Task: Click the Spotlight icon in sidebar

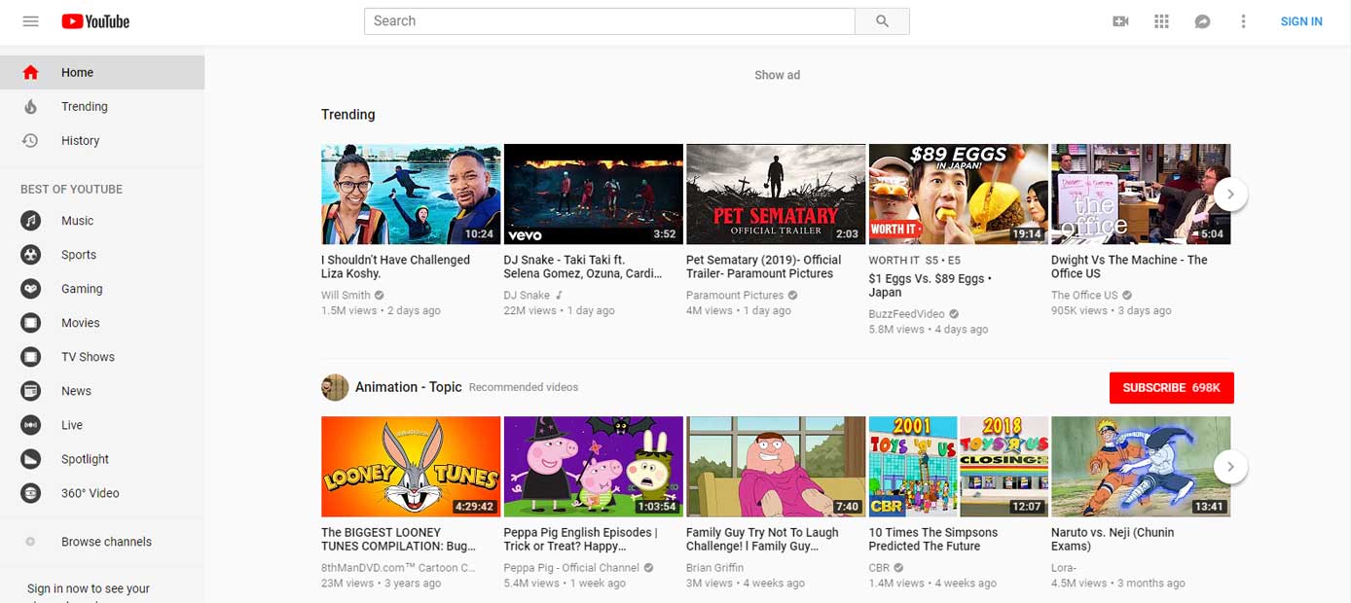Action: click(31, 459)
